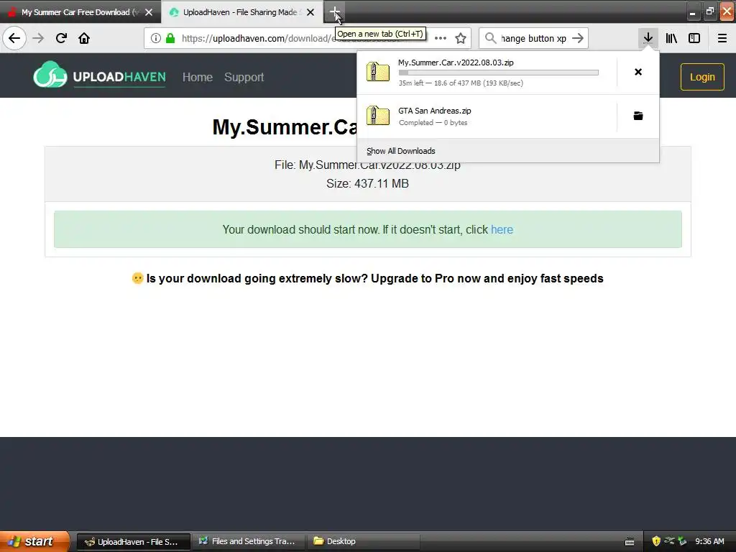The image size is (736, 552).
Task: Submit search with the go arrow
Action: 578,38
